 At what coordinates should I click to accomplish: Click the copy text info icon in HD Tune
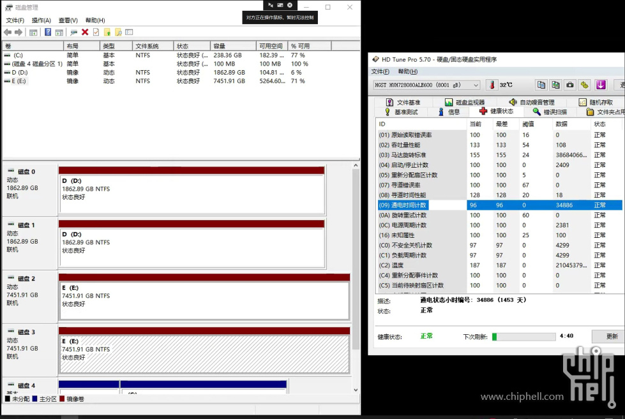coord(541,85)
